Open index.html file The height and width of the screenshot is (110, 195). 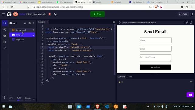pyautogui.click(x=21, y=30)
